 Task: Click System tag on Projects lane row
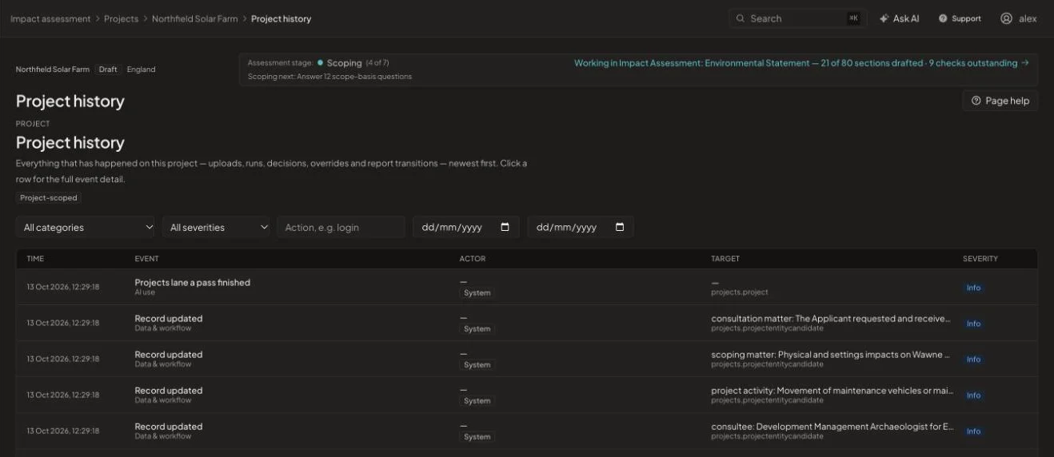[477, 293]
